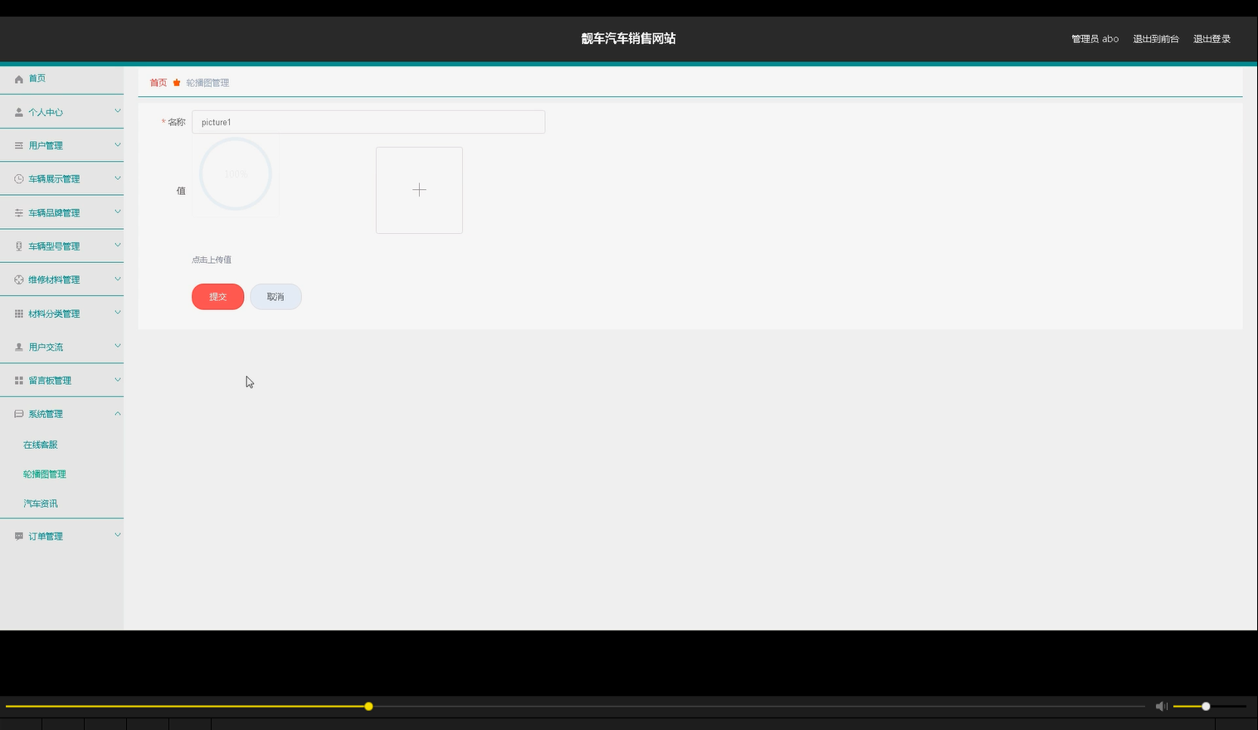Expand the 用户管理 chevron
Image resolution: width=1258 pixels, height=730 pixels.
point(118,144)
